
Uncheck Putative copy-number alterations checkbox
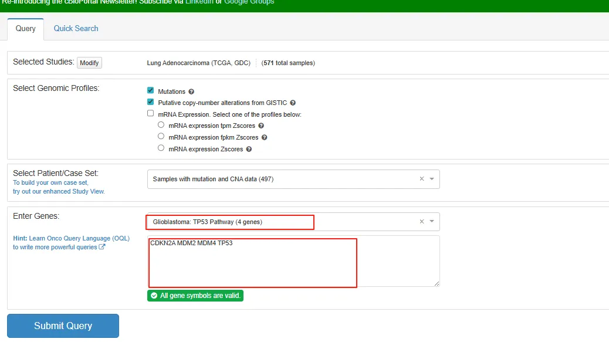click(x=151, y=102)
